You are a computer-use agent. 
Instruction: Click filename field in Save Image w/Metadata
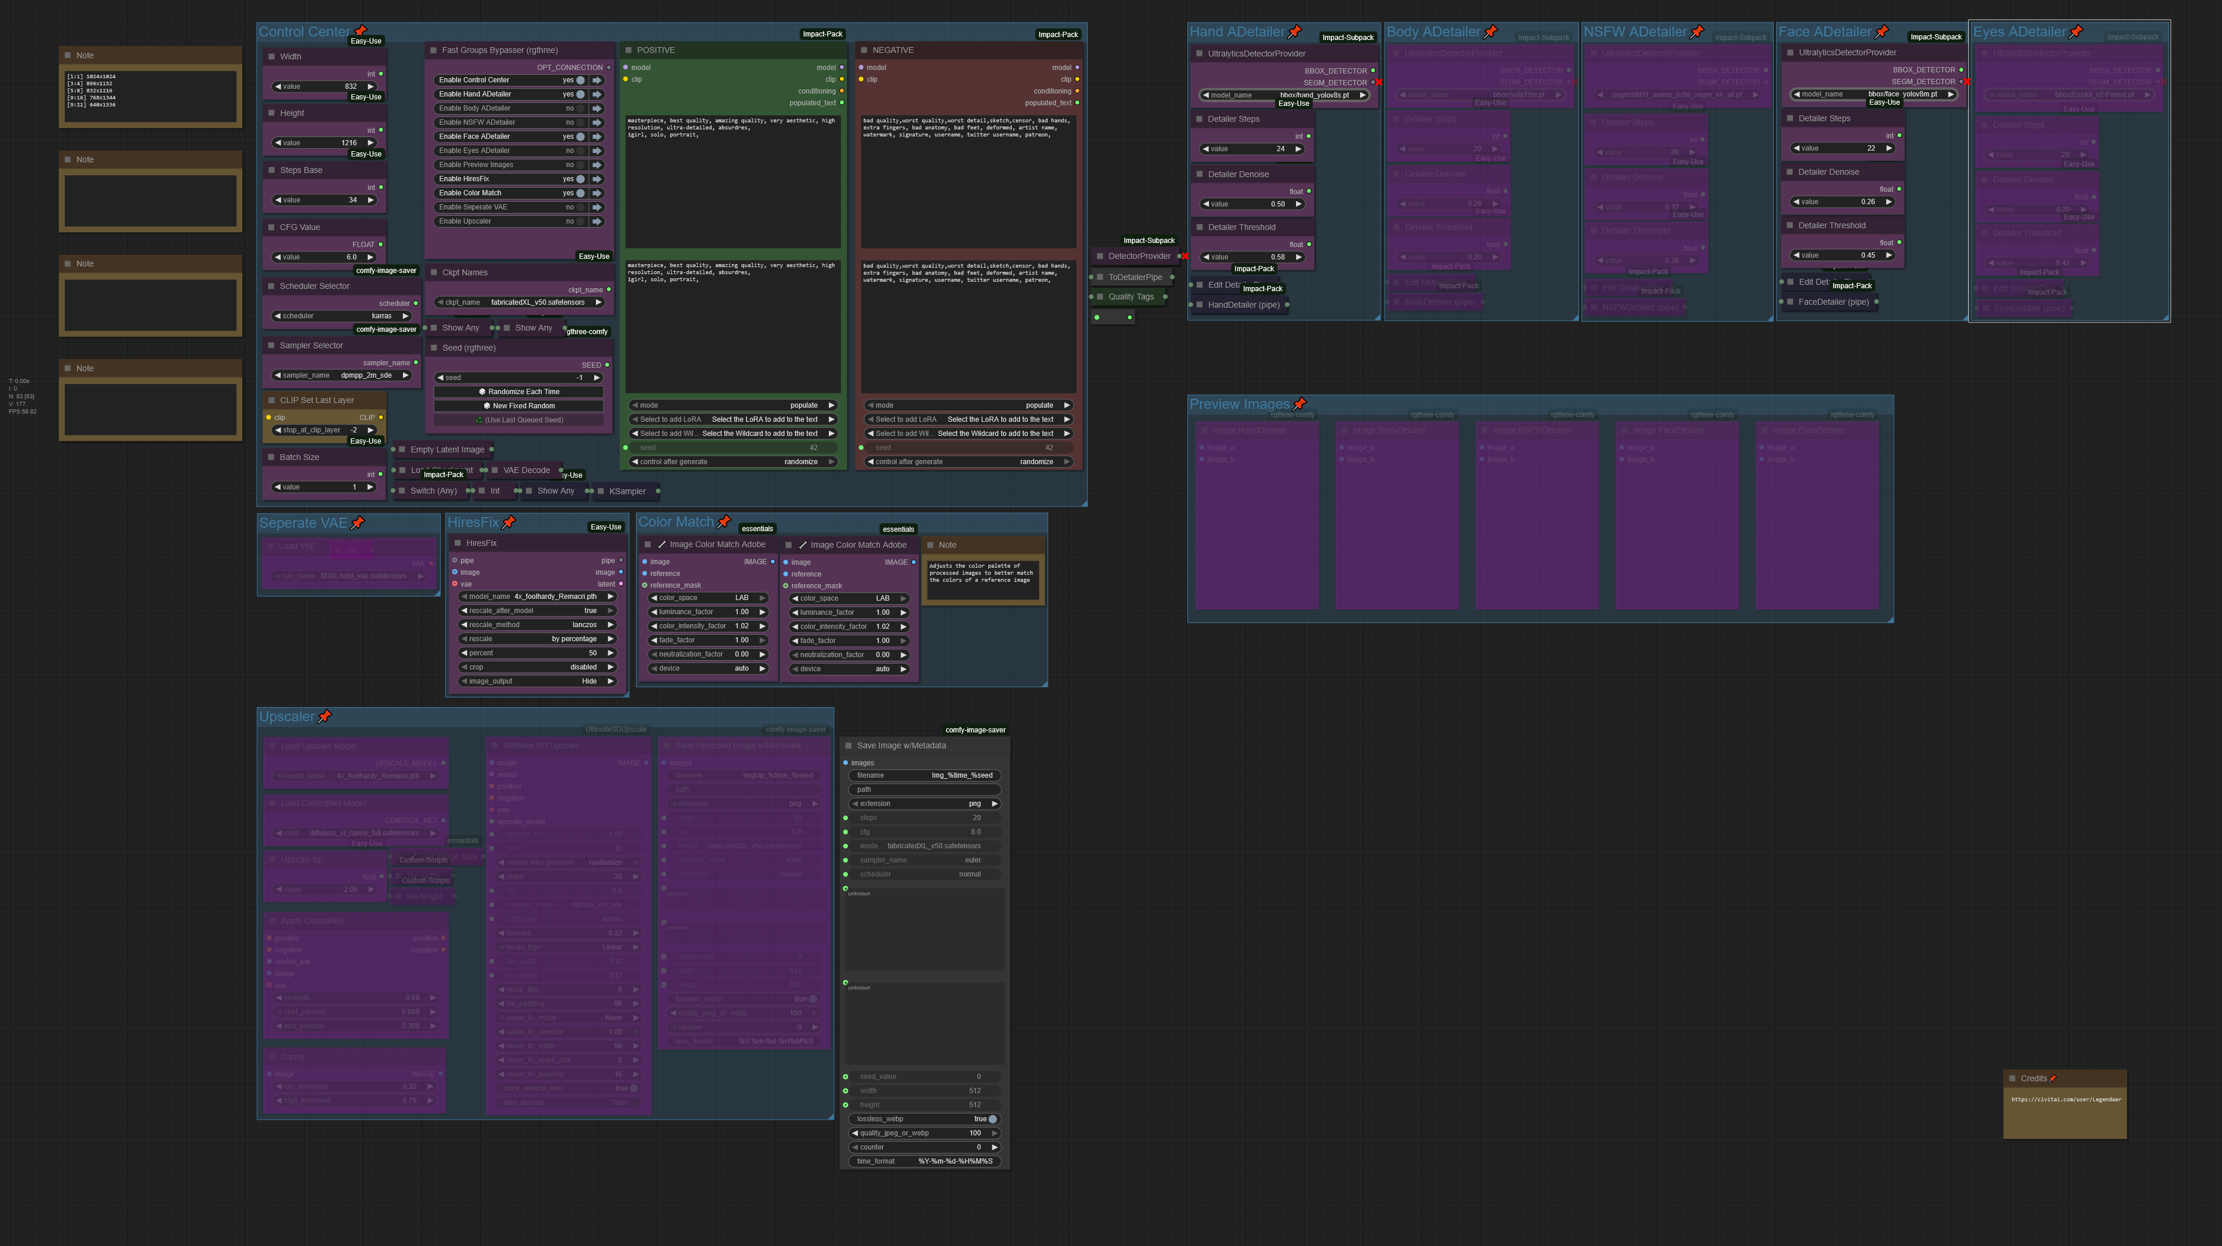pyautogui.click(x=924, y=775)
